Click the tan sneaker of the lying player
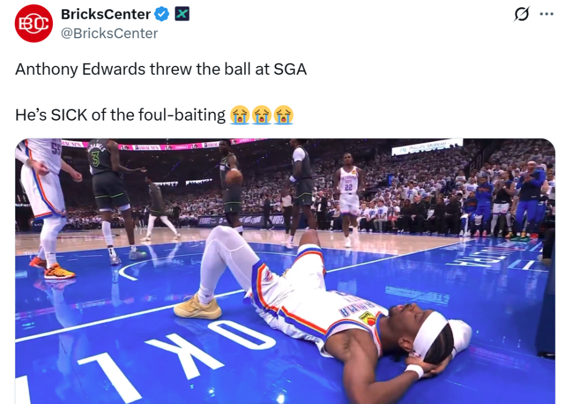The image size is (565, 404). (198, 307)
